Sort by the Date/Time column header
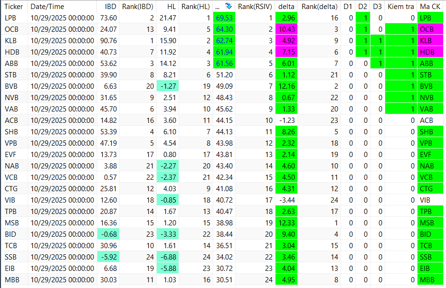Viewport: 446px width, 288px height. coord(47,6)
